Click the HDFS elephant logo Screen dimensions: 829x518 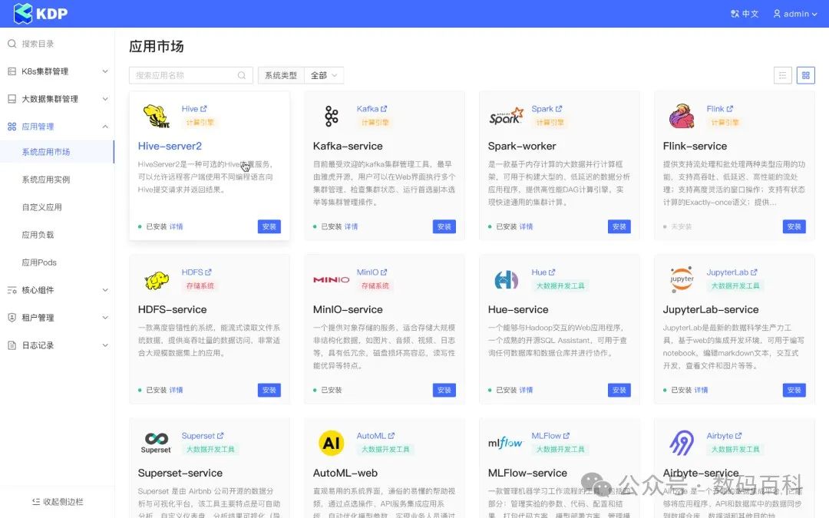157,279
